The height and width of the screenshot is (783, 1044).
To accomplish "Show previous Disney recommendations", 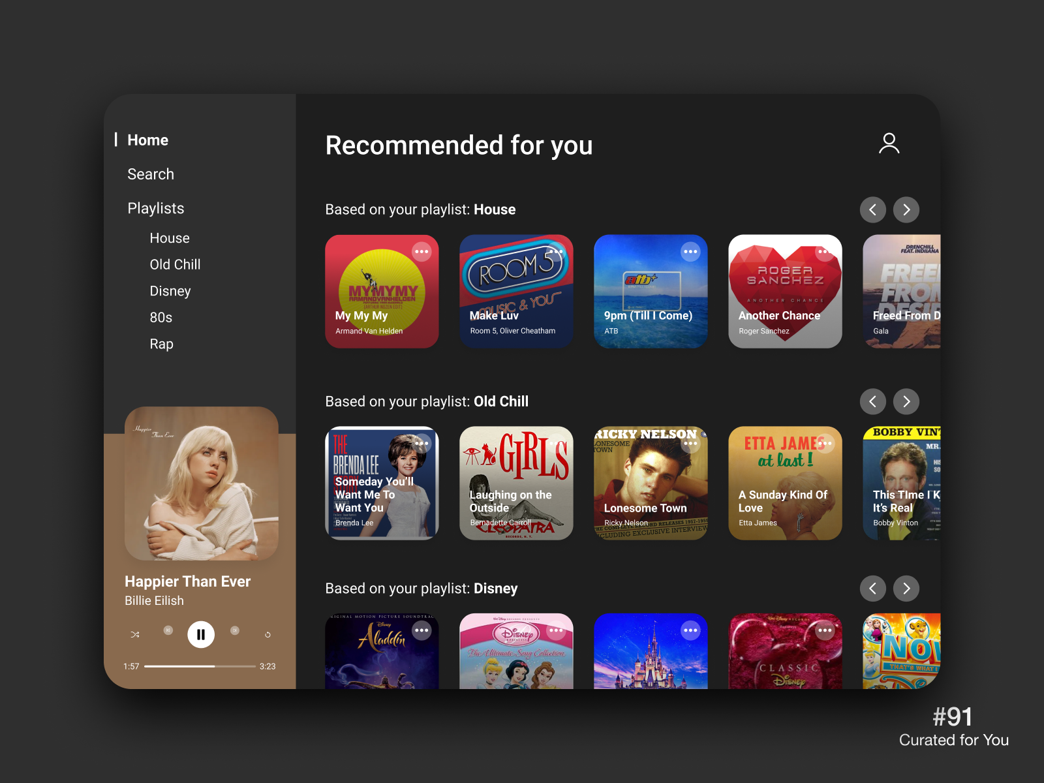I will (x=872, y=589).
